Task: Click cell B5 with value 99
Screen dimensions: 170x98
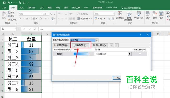Action: click(x=31, y=64)
